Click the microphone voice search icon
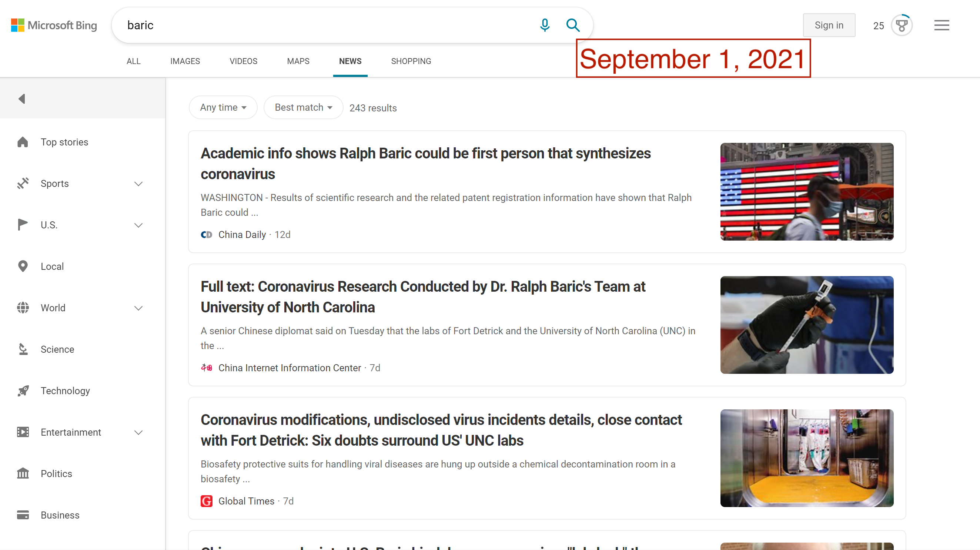 (x=544, y=25)
